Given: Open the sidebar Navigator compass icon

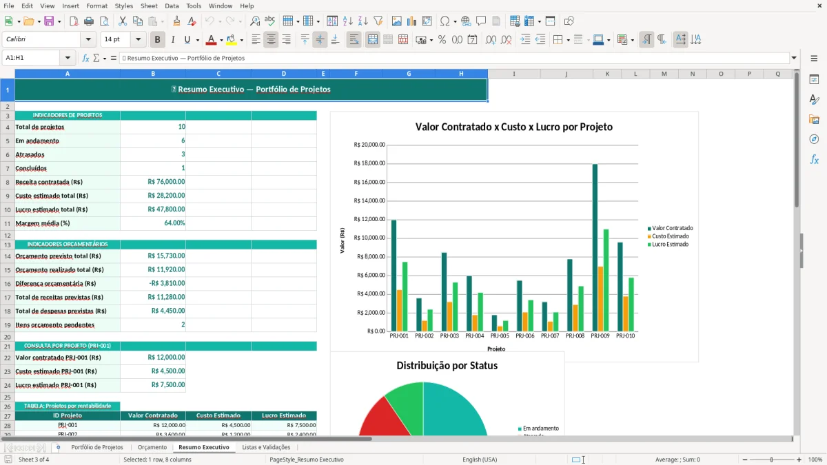Looking at the screenshot, I should (x=814, y=139).
